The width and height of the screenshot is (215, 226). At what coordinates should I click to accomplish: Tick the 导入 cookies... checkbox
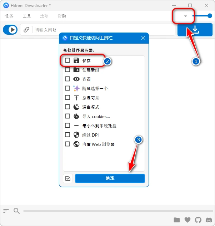pos(67,116)
